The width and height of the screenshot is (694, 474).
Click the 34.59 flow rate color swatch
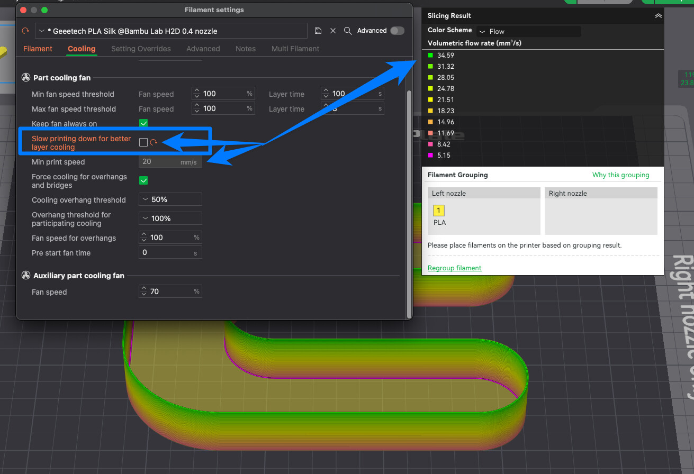pos(430,55)
